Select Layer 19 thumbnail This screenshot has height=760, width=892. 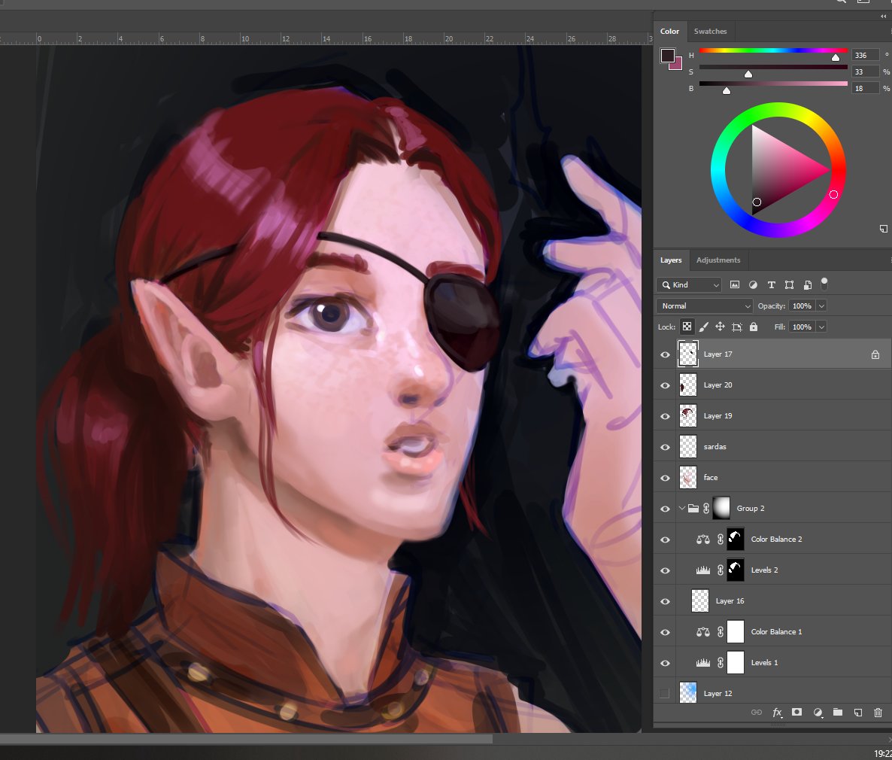tap(687, 415)
